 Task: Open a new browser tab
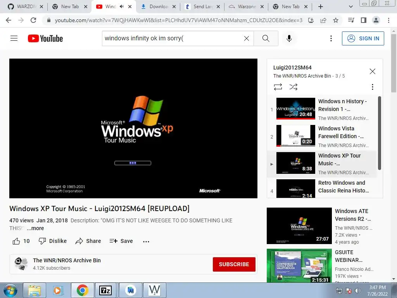pyautogui.click(x=321, y=7)
